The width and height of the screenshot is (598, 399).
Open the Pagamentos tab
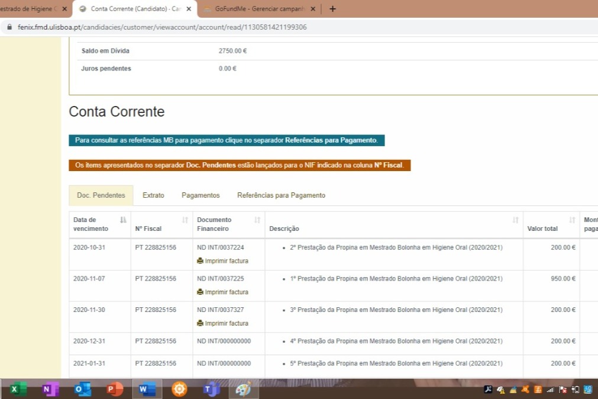point(201,195)
